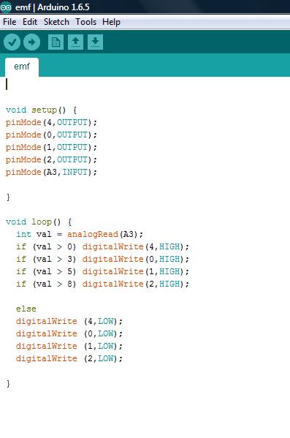Open the File menu

pyautogui.click(x=9, y=22)
